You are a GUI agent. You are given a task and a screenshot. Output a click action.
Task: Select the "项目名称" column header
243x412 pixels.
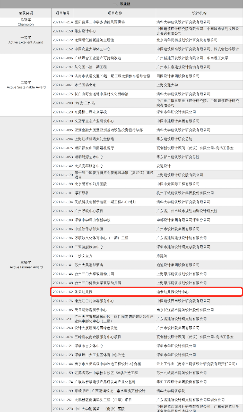click(x=115, y=13)
